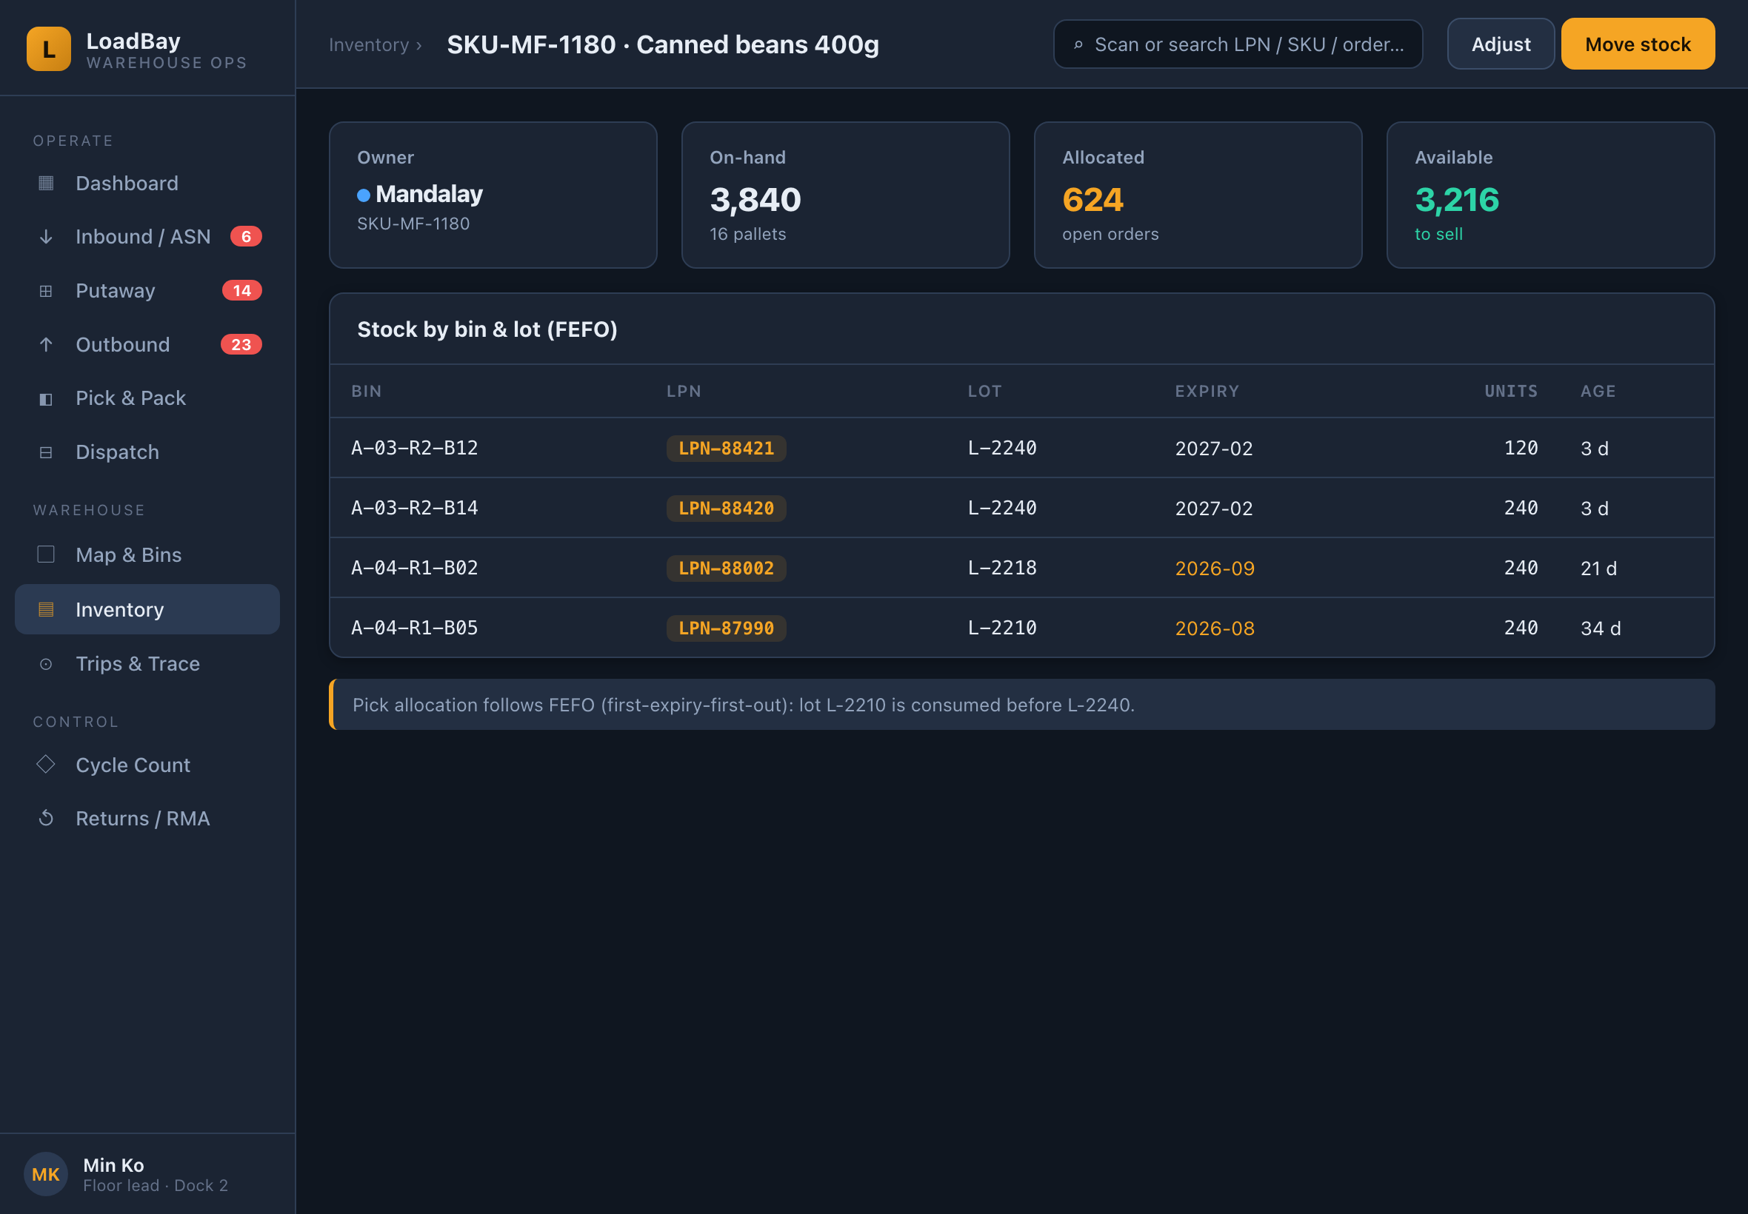Click the AGE column header
This screenshot has width=1748, height=1214.
coord(1598,391)
